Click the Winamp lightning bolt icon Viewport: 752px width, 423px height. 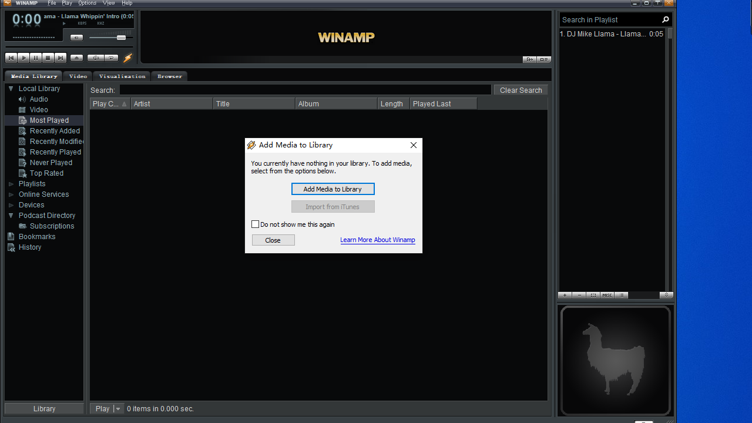coord(127,58)
